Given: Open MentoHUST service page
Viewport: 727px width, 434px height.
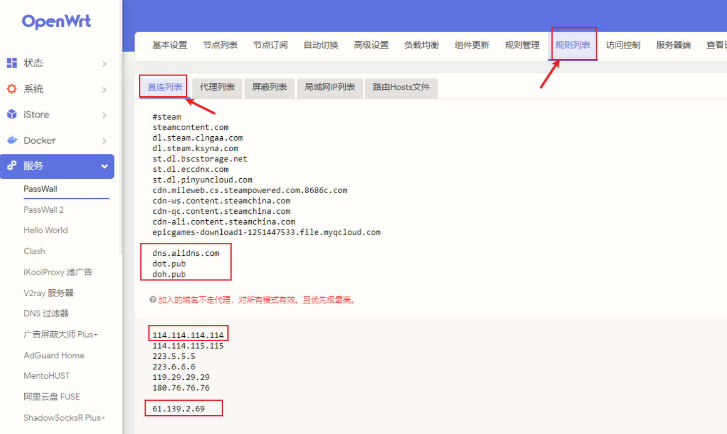Looking at the screenshot, I should [47, 376].
